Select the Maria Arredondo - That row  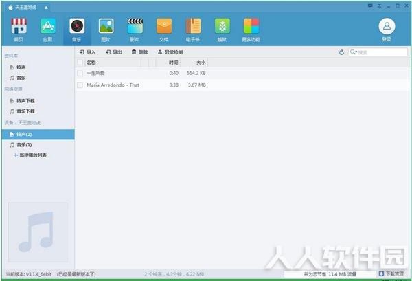(x=243, y=85)
